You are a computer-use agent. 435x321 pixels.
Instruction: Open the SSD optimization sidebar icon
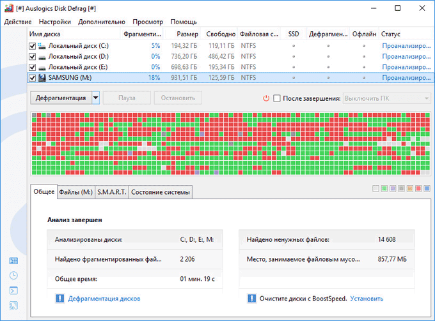pyautogui.click(x=13, y=306)
